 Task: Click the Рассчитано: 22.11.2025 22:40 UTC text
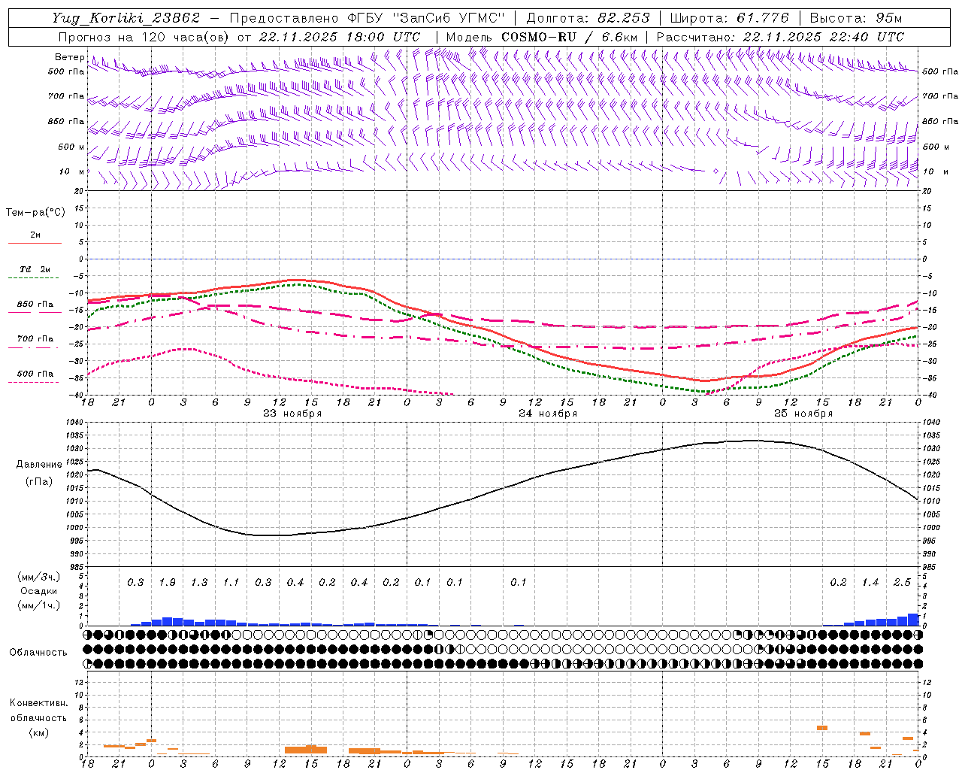pos(780,37)
